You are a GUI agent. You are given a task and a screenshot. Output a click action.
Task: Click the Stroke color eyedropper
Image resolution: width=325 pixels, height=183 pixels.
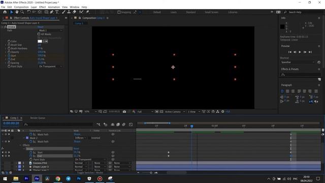coord(45,41)
